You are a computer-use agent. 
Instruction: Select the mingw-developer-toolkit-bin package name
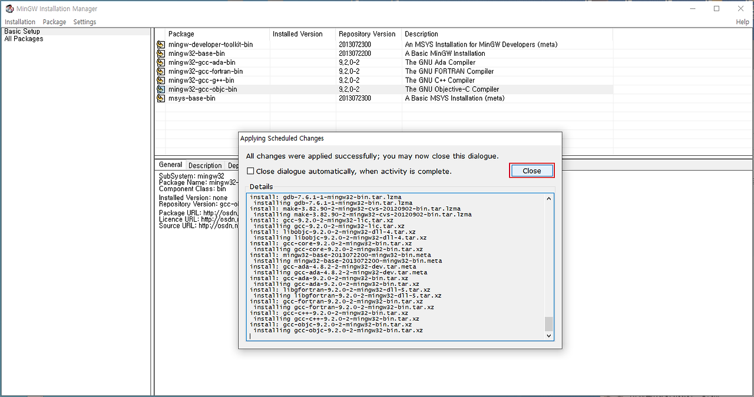coord(210,45)
